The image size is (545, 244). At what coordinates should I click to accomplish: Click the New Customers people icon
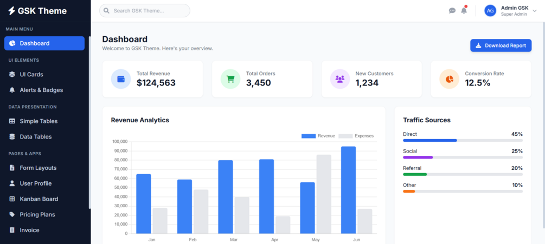340,79
